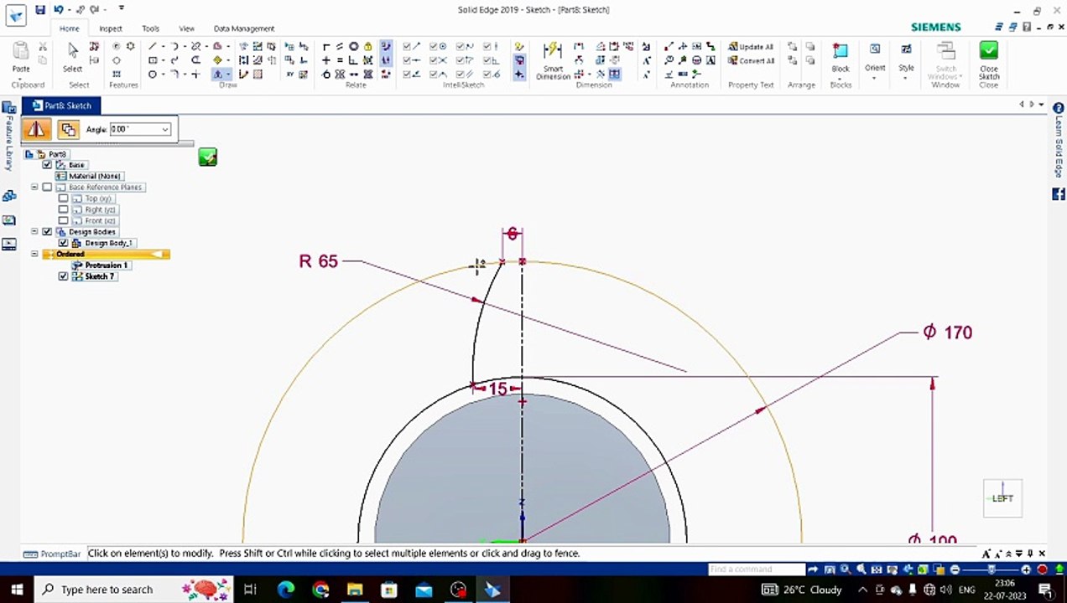Toggle Design Body_1 checkbox
Screen dimensions: 1067x603
point(64,243)
